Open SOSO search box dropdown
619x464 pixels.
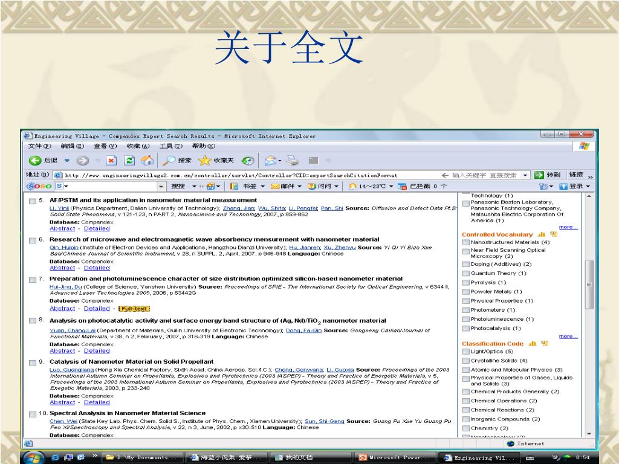[161, 186]
